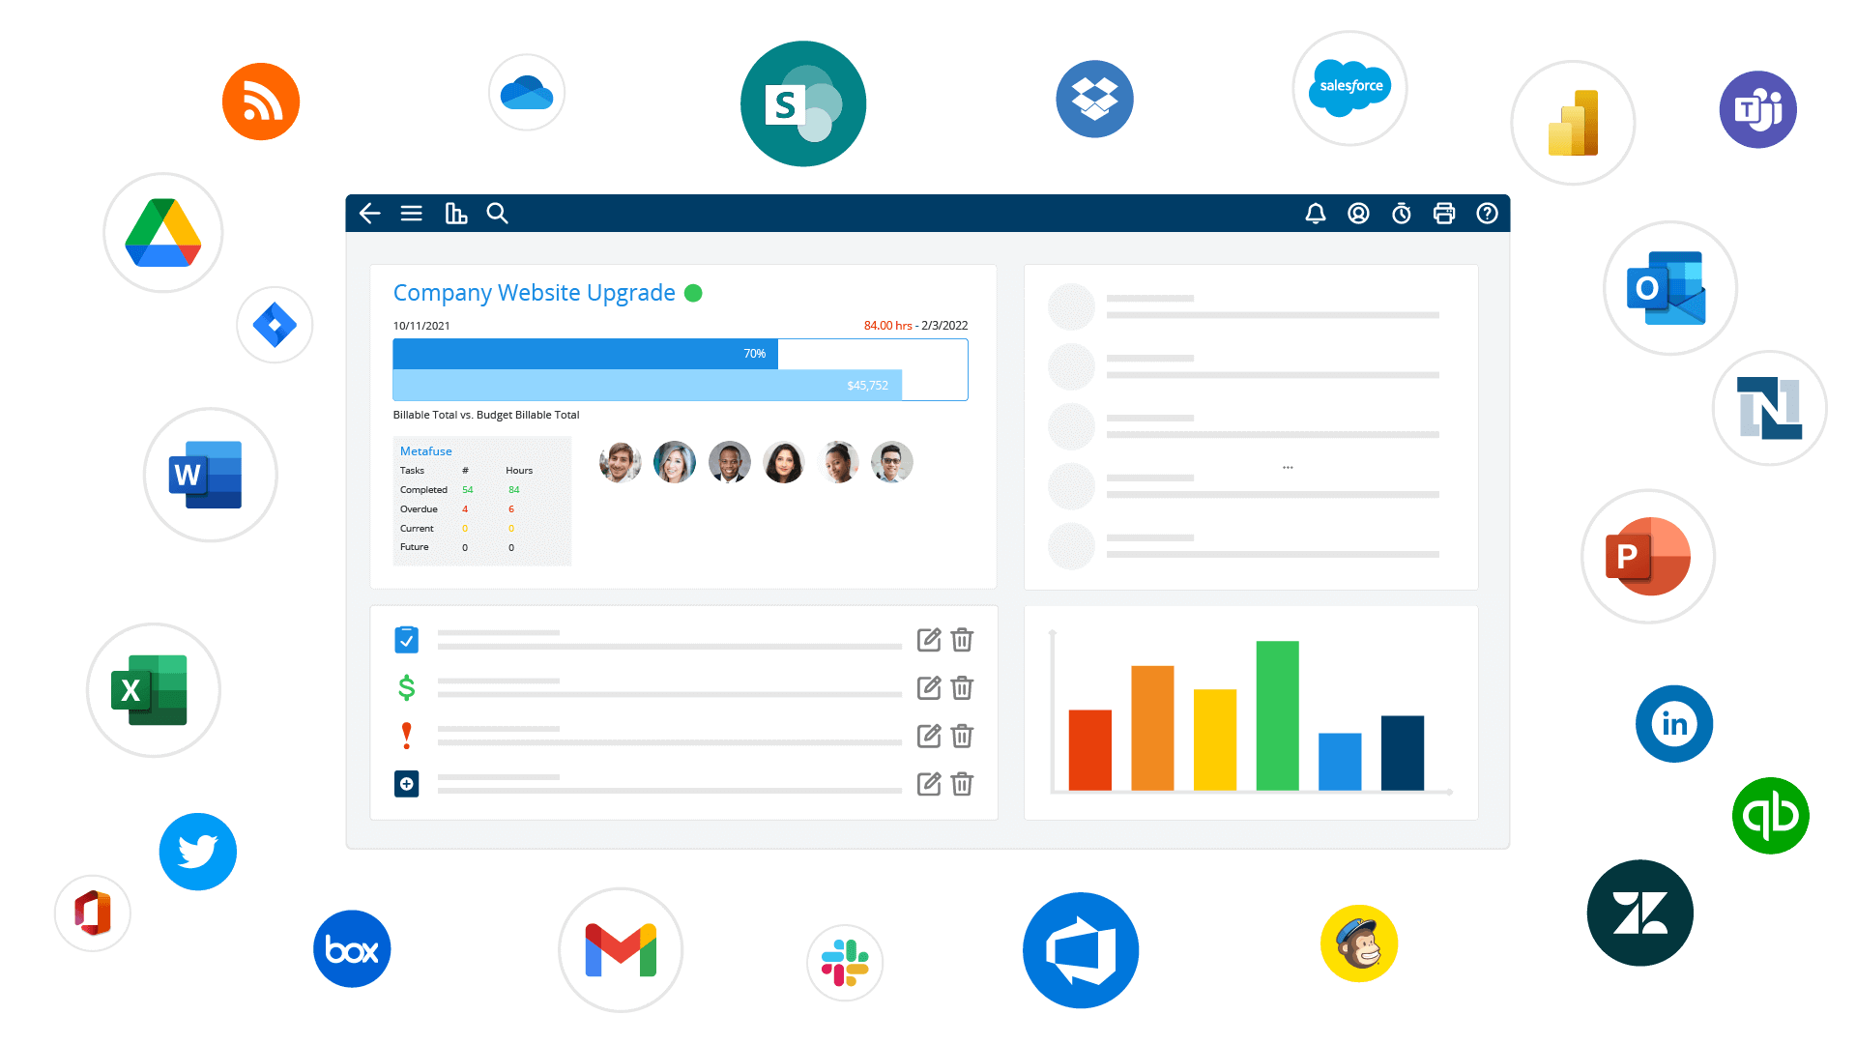Click the print icon
1856x1044 pixels.
1444,213
